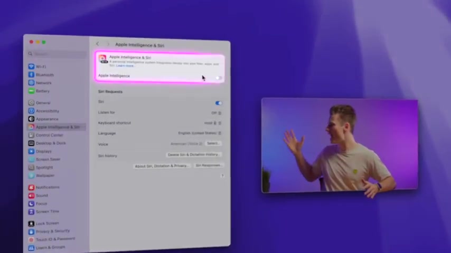Close the System Settings window
The width and height of the screenshot is (451, 253).
tap(31, 42)
